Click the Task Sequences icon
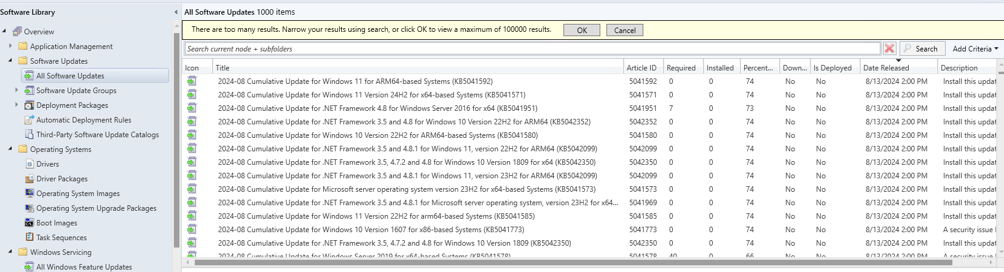The image size is (1004, 272). (29, 237)
